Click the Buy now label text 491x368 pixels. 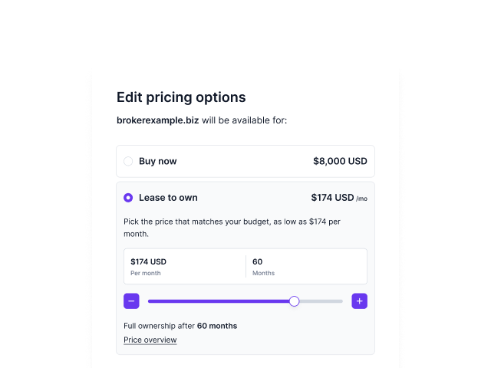pyautogui.click(x=158, y=161)
